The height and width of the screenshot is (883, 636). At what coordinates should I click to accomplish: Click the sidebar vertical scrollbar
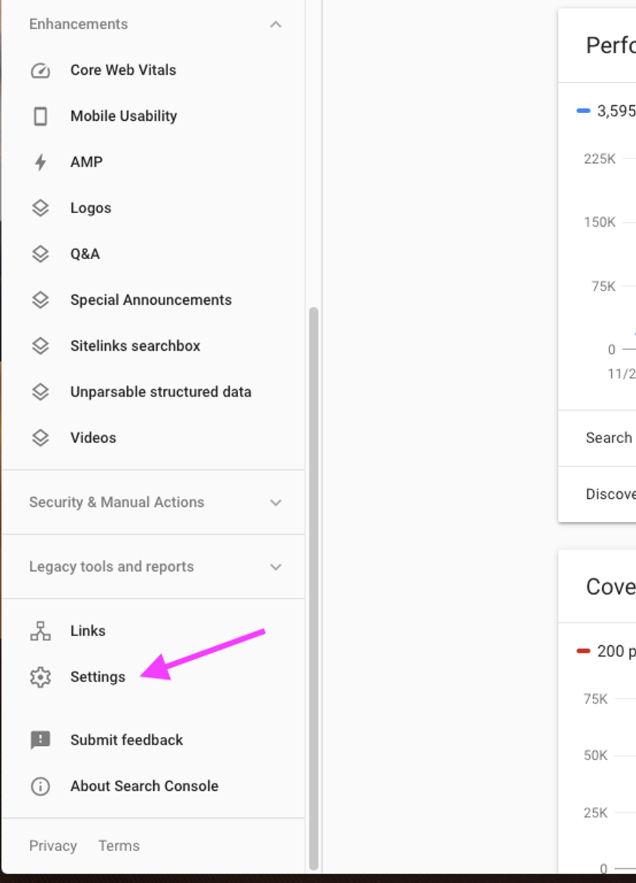[x=313, y=585]
